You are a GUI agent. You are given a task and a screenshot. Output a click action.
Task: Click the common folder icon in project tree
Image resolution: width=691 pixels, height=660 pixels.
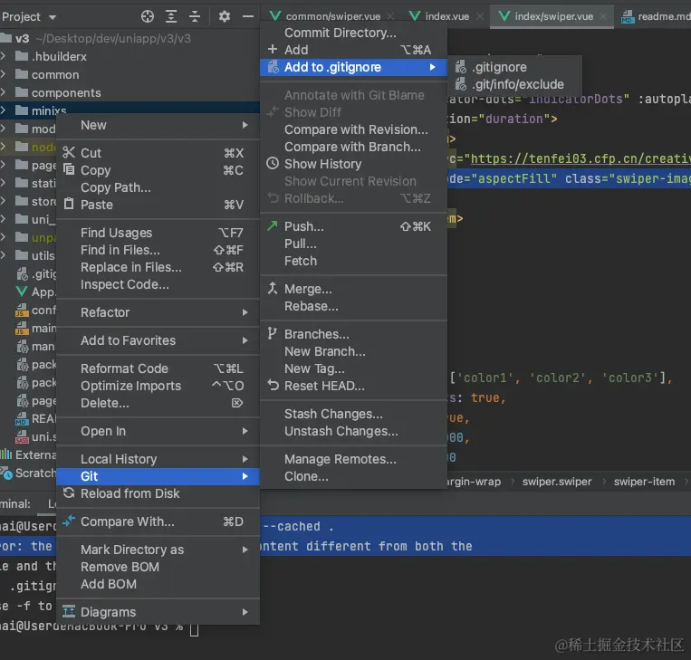point(22,74)
